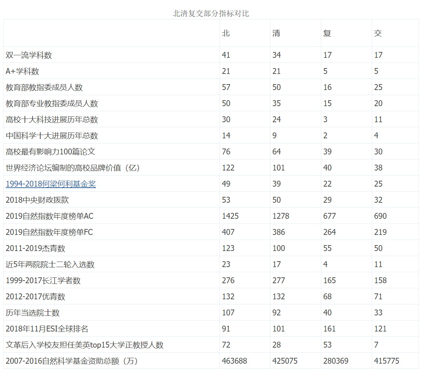Click value 264 in 榜单FC row

[330, 232]
